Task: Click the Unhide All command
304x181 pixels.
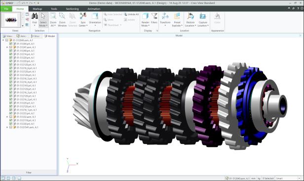Action: click(x=131, y=14)
